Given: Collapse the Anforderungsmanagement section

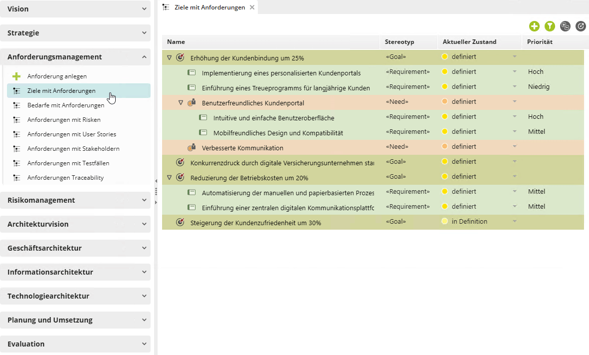Looking at the screenshot, I should pos(75,57).
